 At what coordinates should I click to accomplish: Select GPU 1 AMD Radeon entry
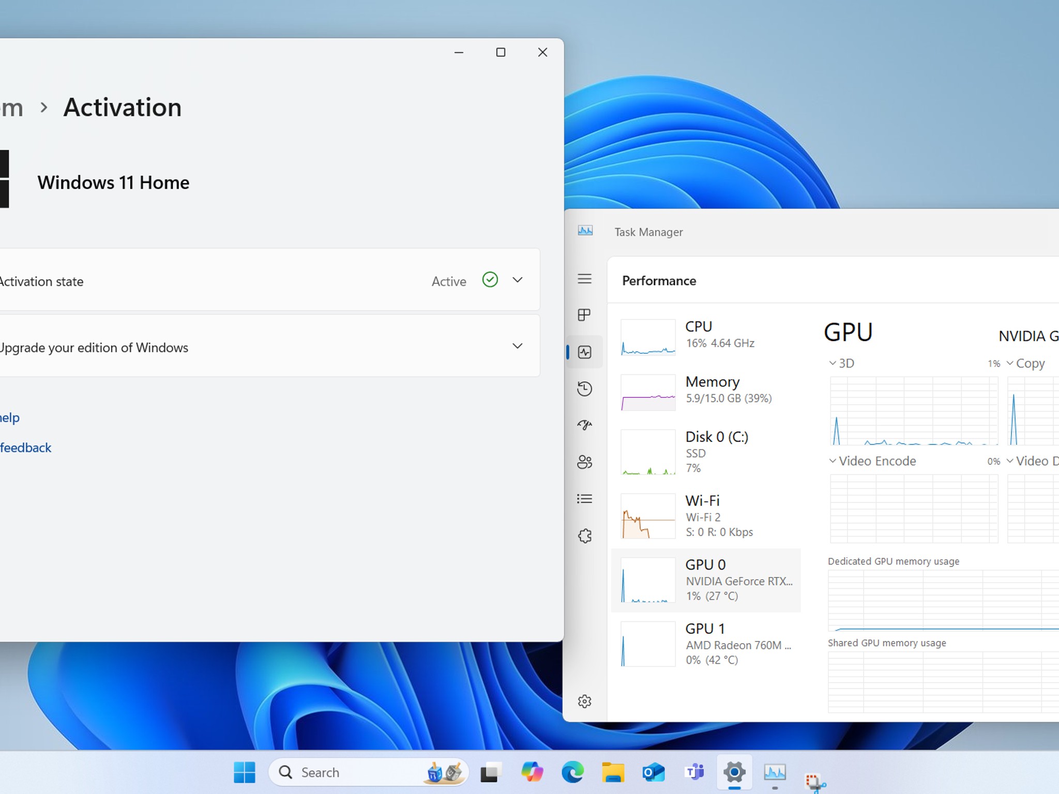pyautogui.click(x=706, y=644)
